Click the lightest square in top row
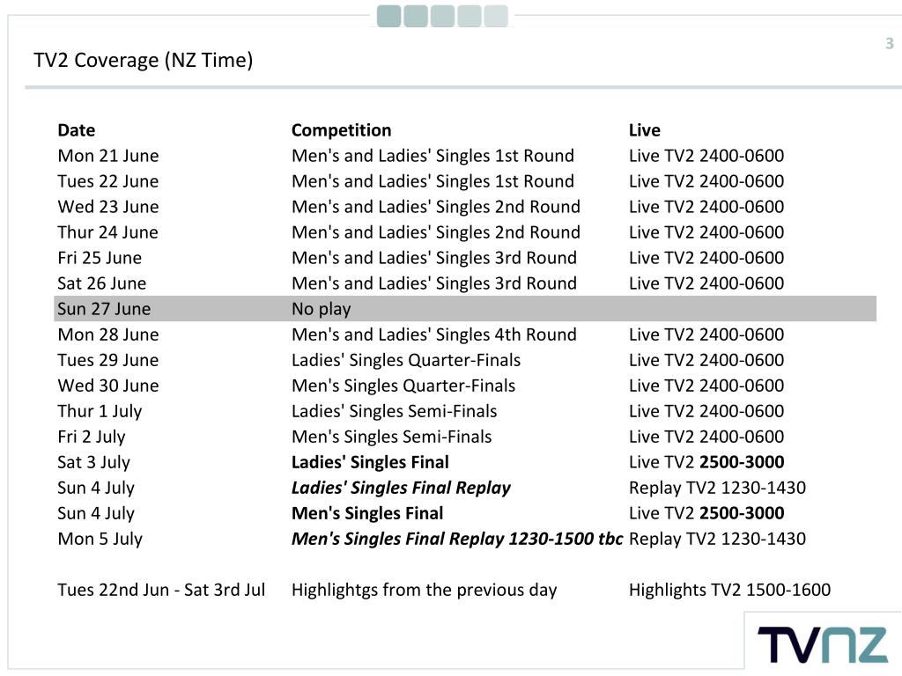902x676 pixels. click(496, 16)
